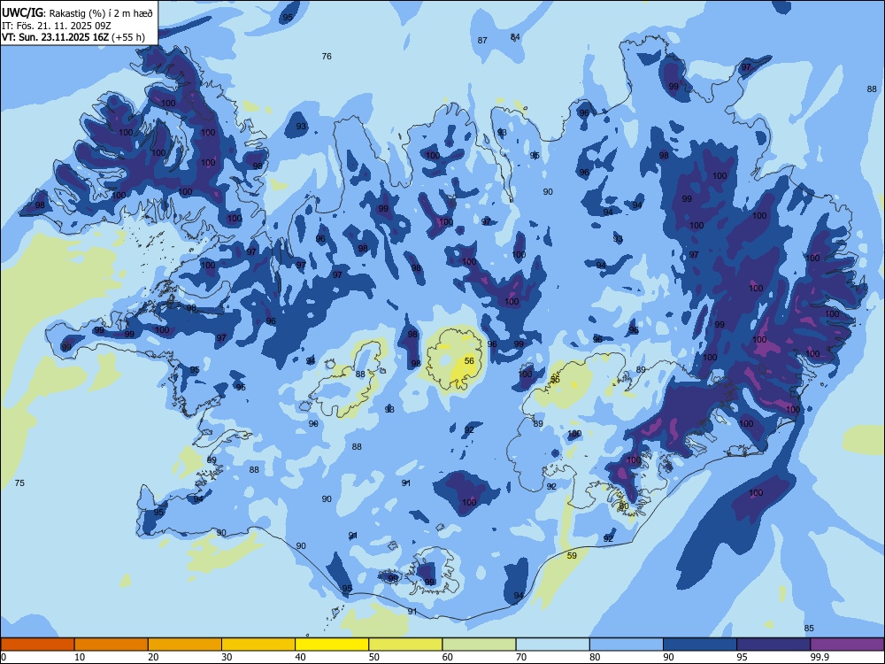Select the orange 10–20 legend swatch
Screen dimensions: 885x664
pyautogui.click(x=112, y=645)
